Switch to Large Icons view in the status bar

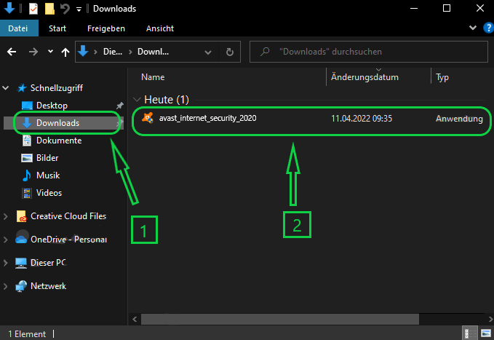pos(486,333)
